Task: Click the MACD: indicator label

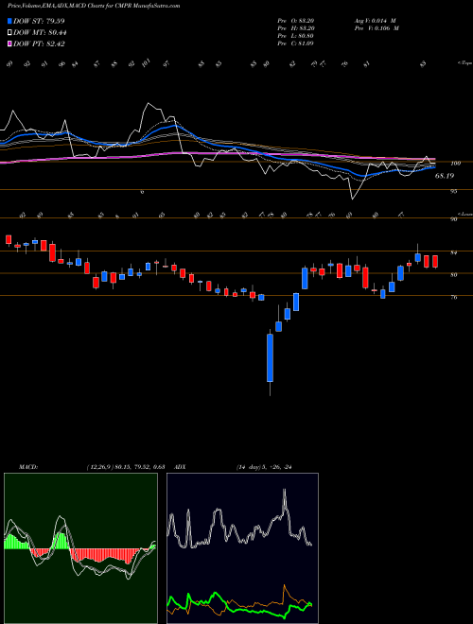Action: point(27,467)
